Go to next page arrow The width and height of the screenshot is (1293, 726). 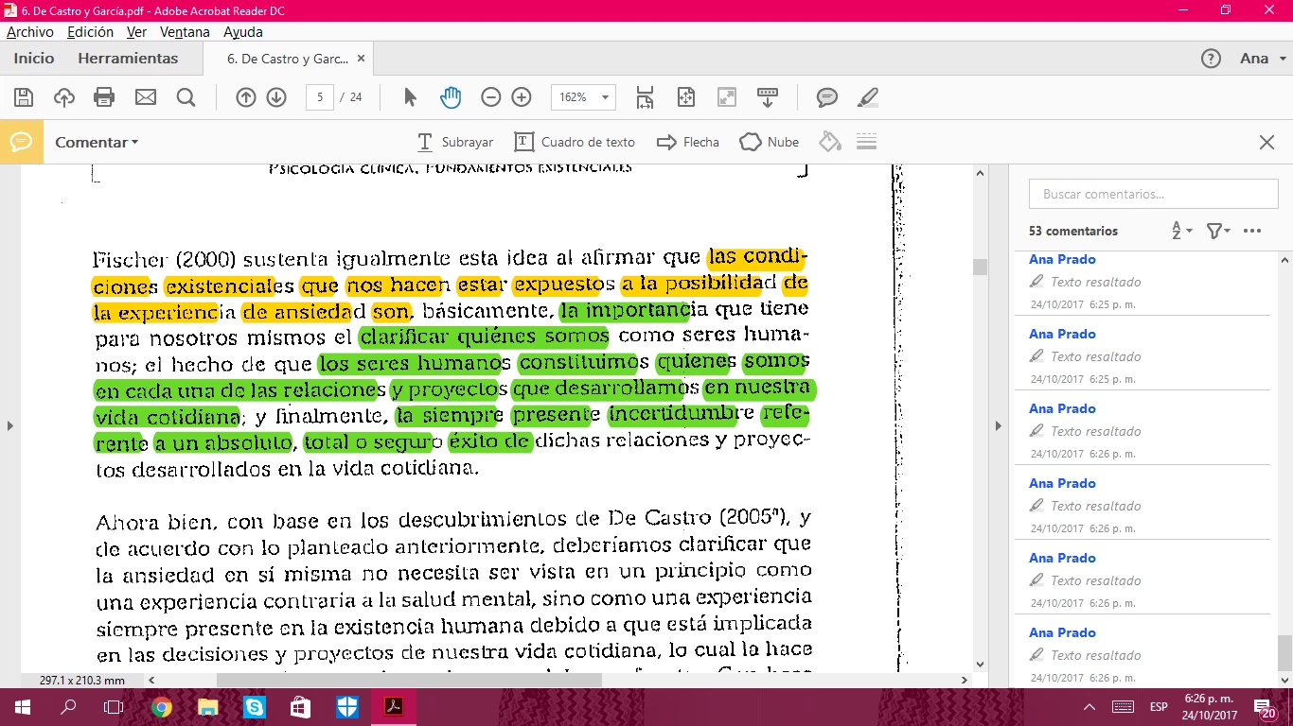[x=276, y=97]
